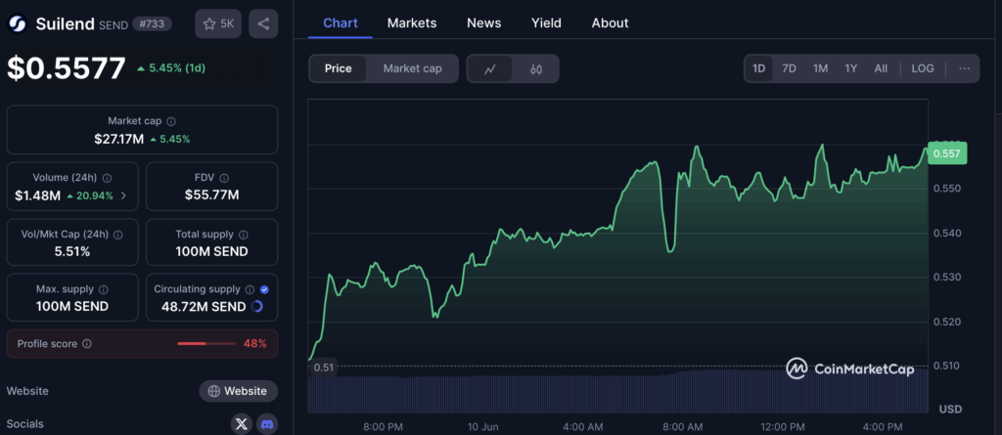Click the 0.51 baseline price label

pos(323,368)
